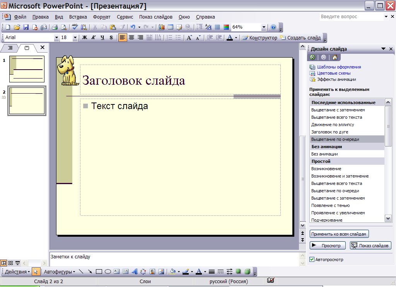396x287 pixels.
Task: Select the Rectangle drawing tool
Action: [x=99, y=272]
